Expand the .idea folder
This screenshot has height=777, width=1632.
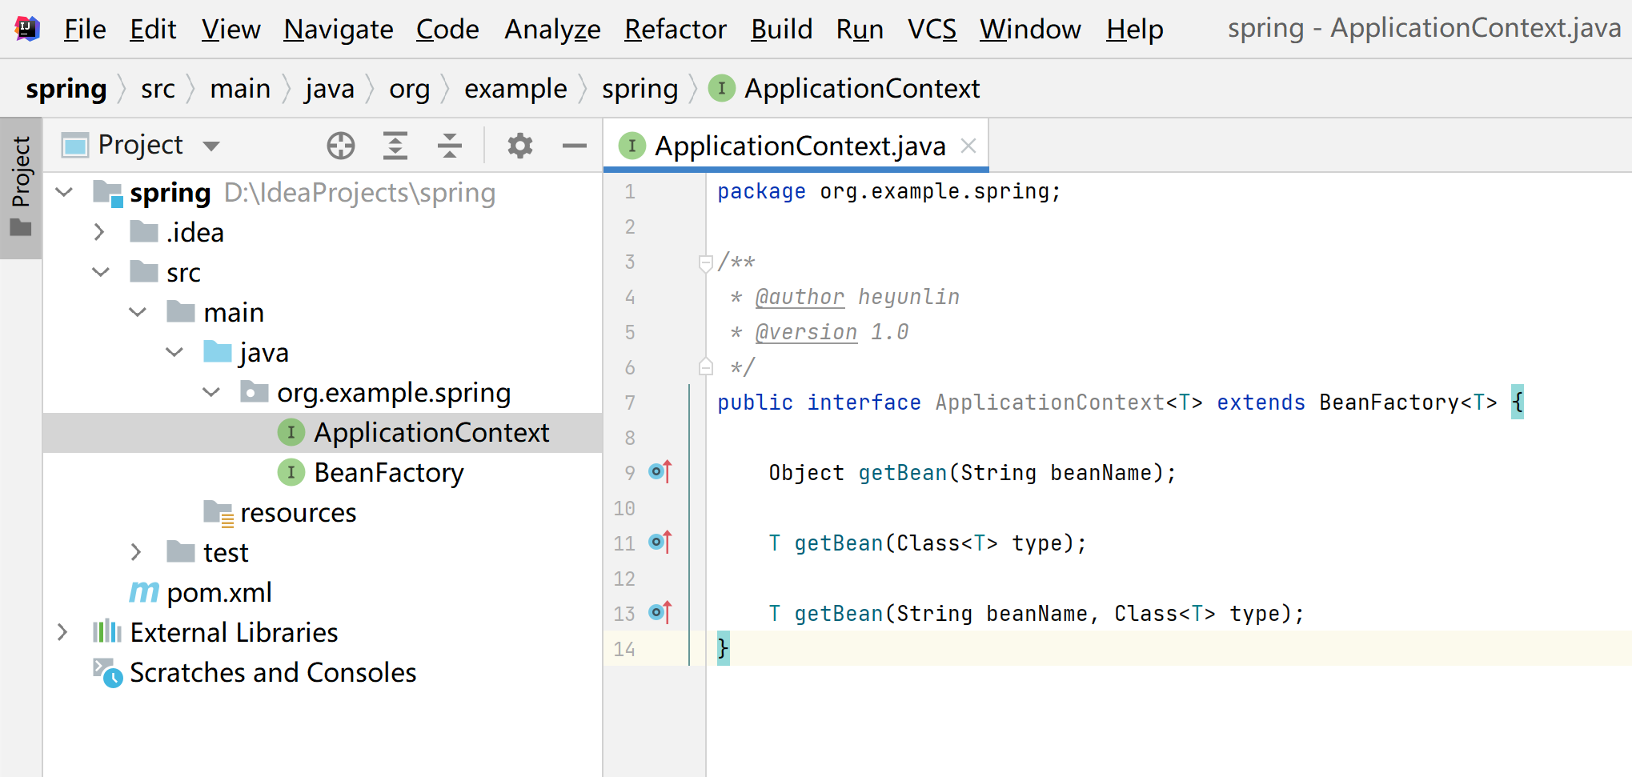point(99,231)
